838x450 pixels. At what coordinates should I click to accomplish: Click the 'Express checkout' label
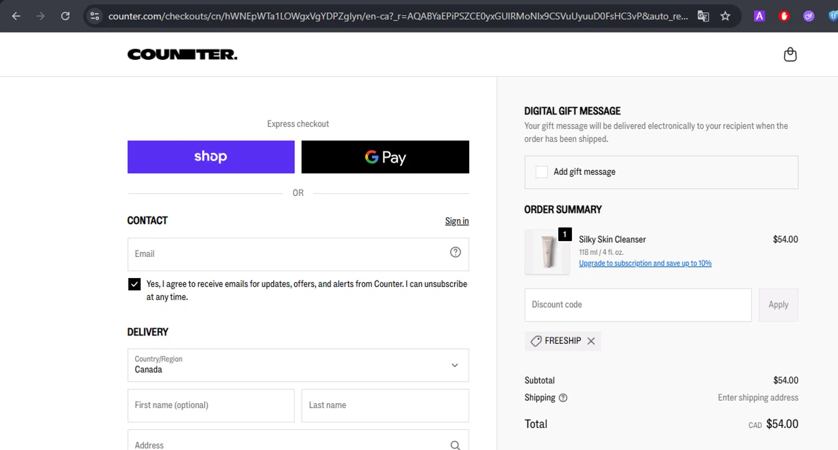298,124
